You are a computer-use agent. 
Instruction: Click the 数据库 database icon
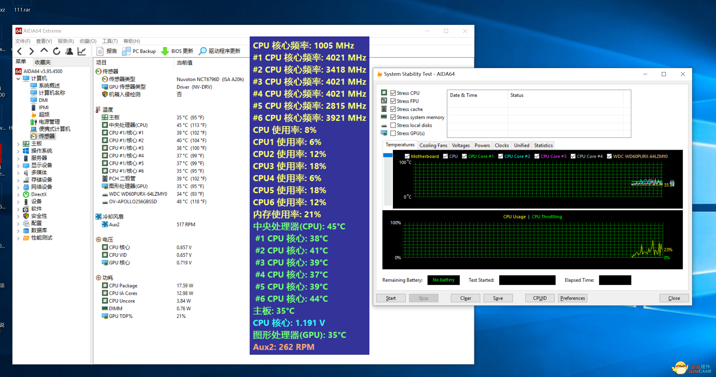[x=26, y=230]
